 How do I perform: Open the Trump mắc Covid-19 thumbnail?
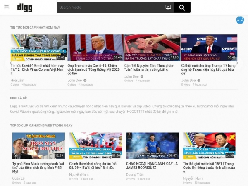click(95, 48)
